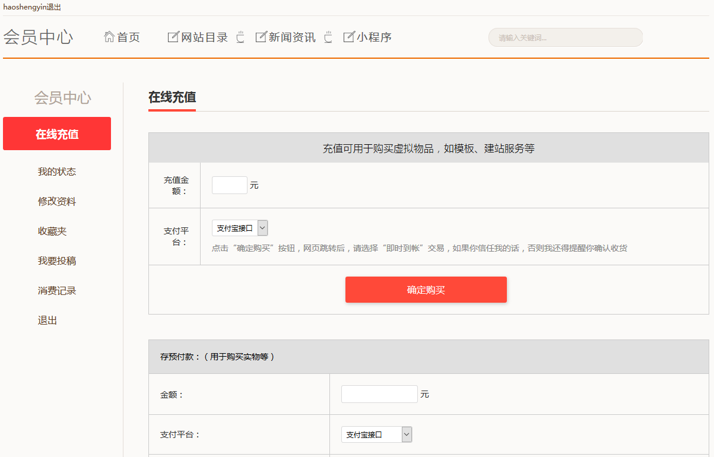Screen dimensions: 714x457
Task: View 消费记录 in the sidebar
Action: 57,290
